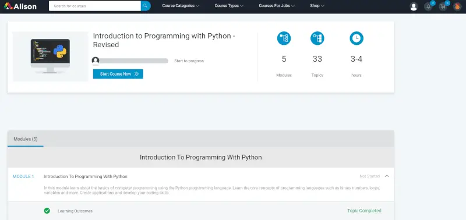Image resolution: width=466 pixels, height=220 pixels.
Task: Open the notifications bell icon
Action: click(x=428, y=6)
